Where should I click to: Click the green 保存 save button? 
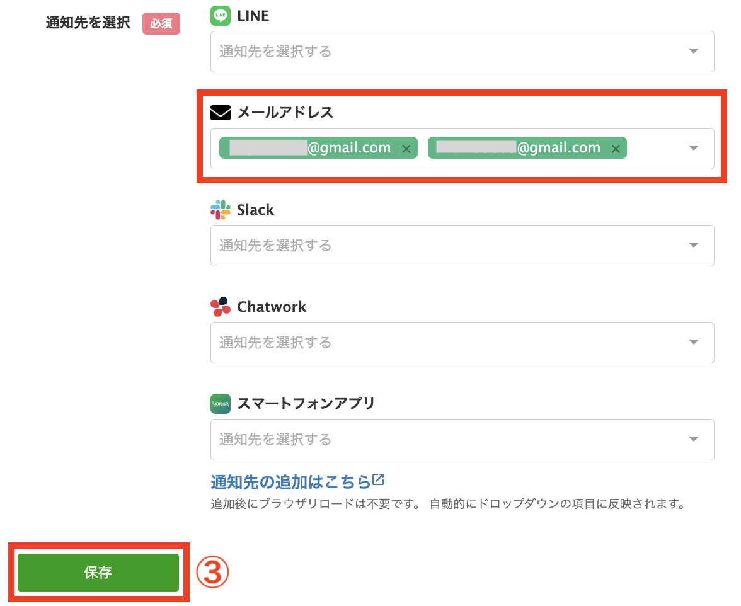[98, 572]
